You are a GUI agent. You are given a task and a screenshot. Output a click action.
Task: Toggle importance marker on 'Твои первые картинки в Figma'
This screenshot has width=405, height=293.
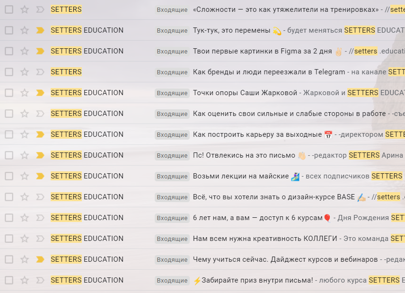tap(40, 51)
